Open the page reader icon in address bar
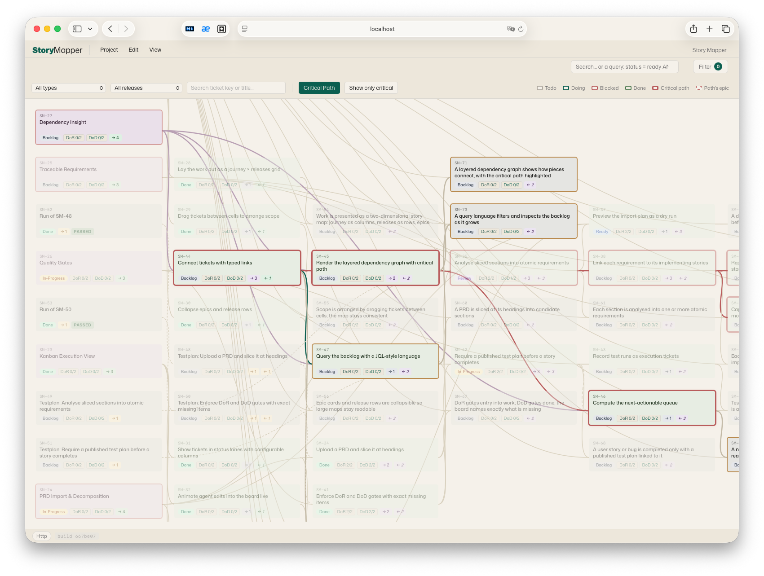 click(245, 29)
